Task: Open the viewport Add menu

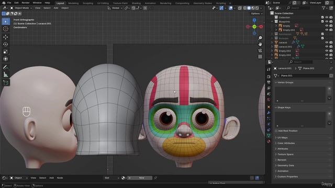Action: pyautogui.click(x=56, y=8)
